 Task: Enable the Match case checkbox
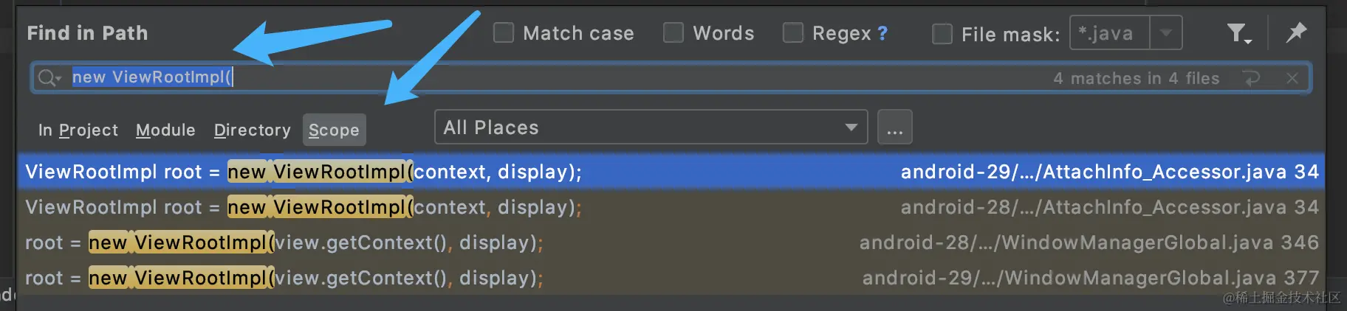click(x=504, y=33)
